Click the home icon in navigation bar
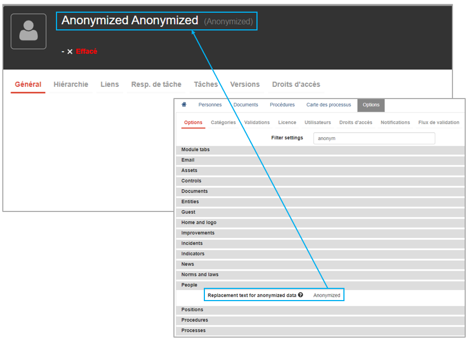 [184, 105]
